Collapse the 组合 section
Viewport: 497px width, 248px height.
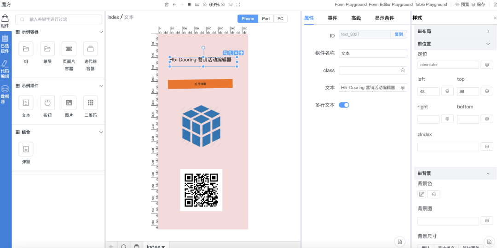pos(101,132)
